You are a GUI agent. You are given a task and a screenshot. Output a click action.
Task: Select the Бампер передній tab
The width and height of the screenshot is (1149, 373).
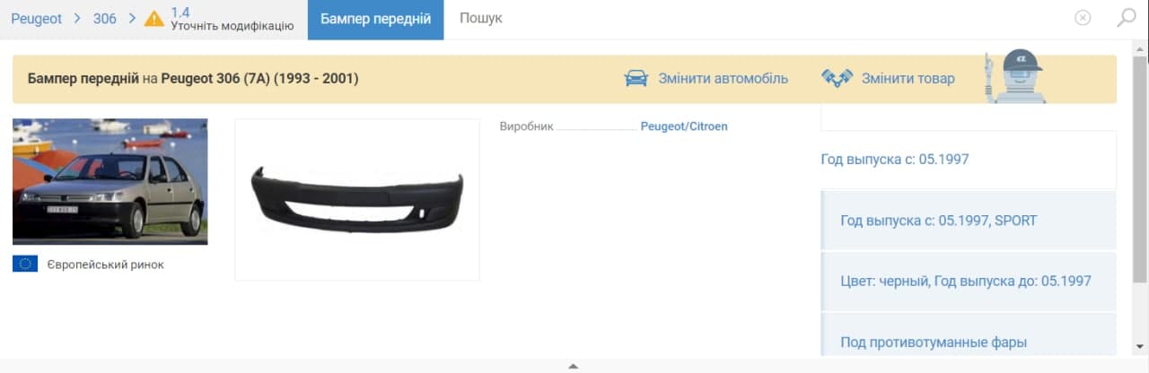375,19
